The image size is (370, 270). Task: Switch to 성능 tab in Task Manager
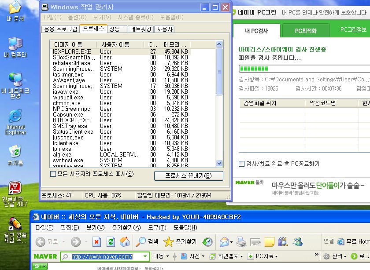(x=117, y=29)
